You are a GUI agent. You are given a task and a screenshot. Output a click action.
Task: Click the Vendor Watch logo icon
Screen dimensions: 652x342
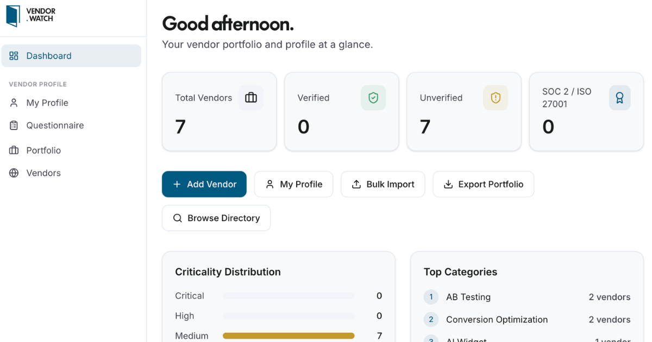13,16
